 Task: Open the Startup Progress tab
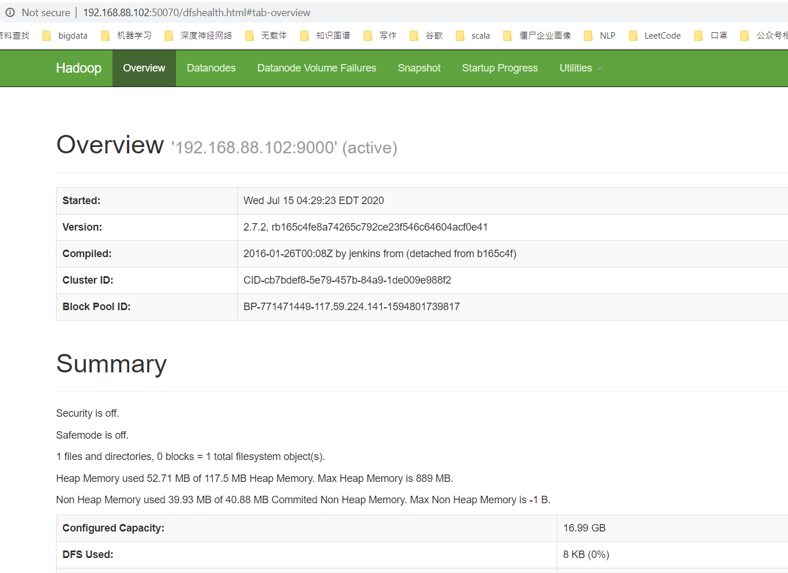[x=500, y=68]
